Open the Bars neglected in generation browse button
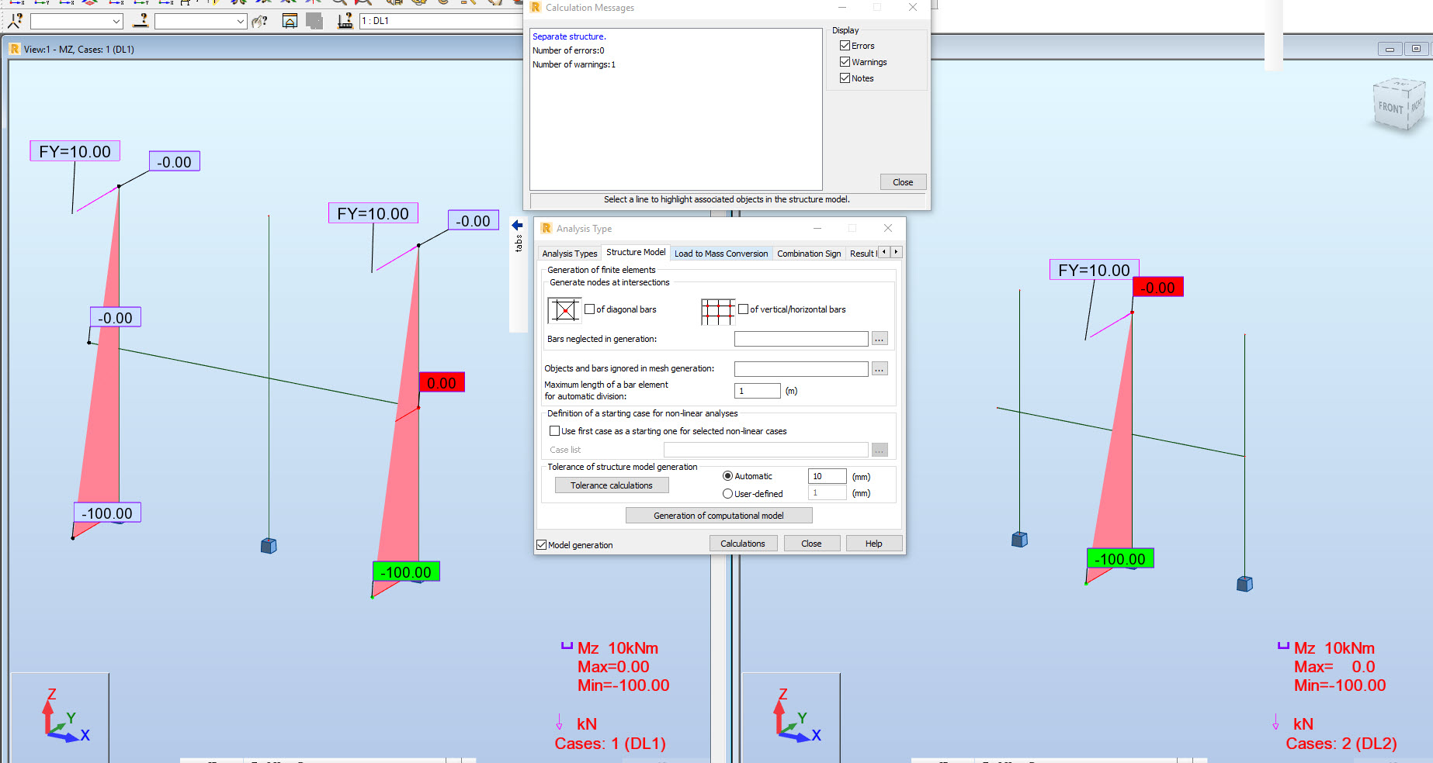1433x763 pixels. pos(879,339)
